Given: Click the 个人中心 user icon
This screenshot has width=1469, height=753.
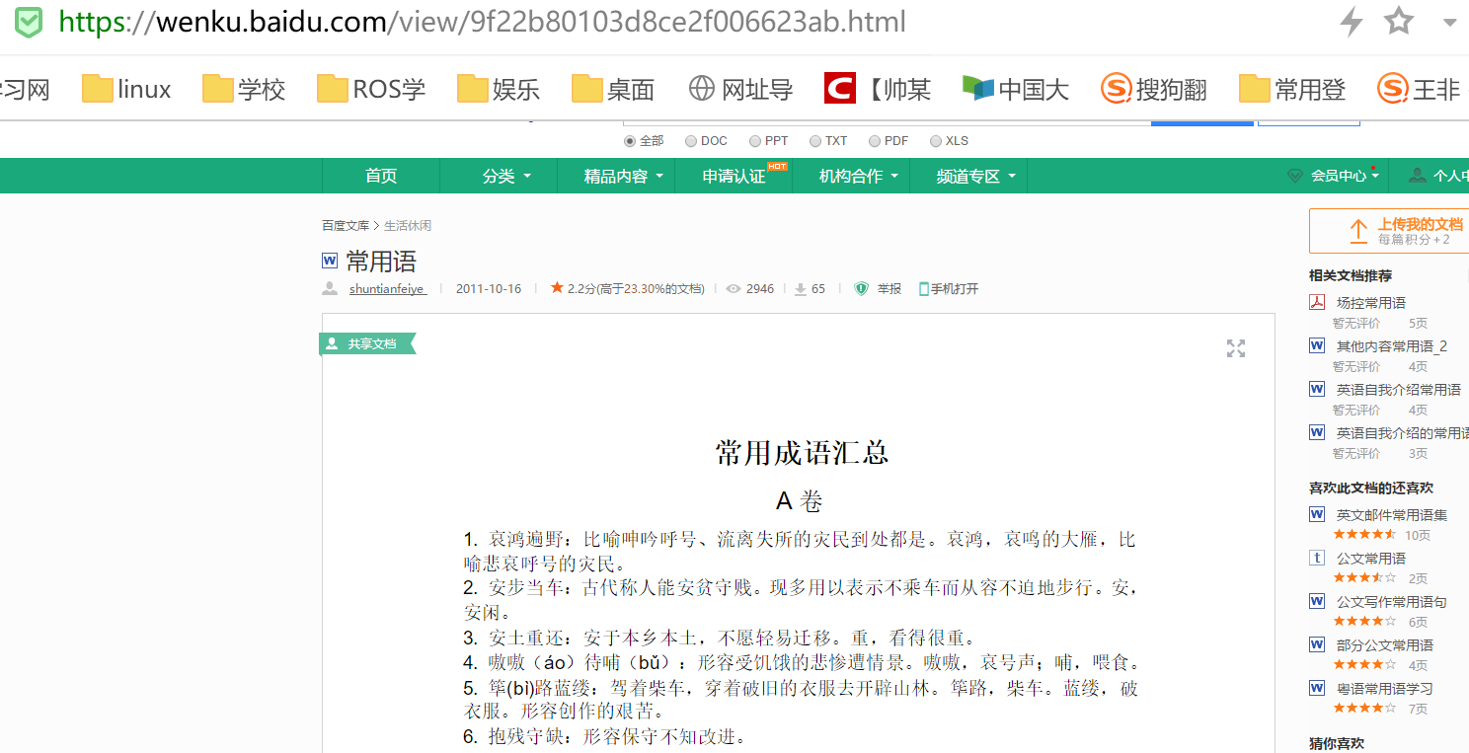Looking at the screenshot, I should coord(1418,176).
